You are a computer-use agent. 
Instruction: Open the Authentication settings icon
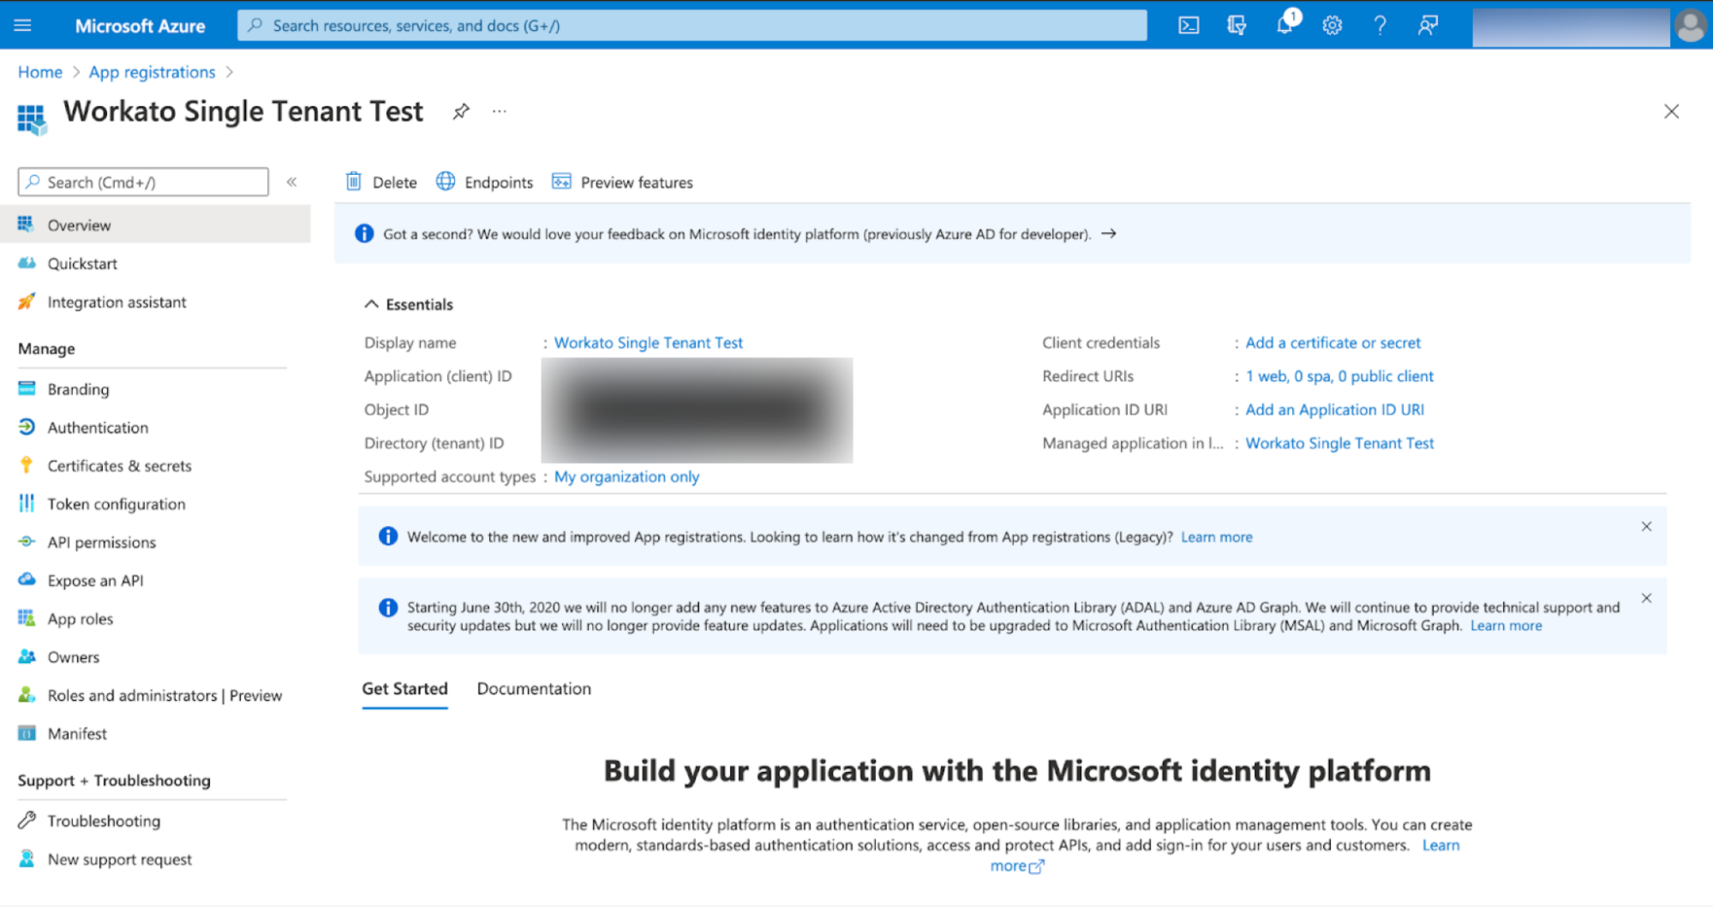27,428
